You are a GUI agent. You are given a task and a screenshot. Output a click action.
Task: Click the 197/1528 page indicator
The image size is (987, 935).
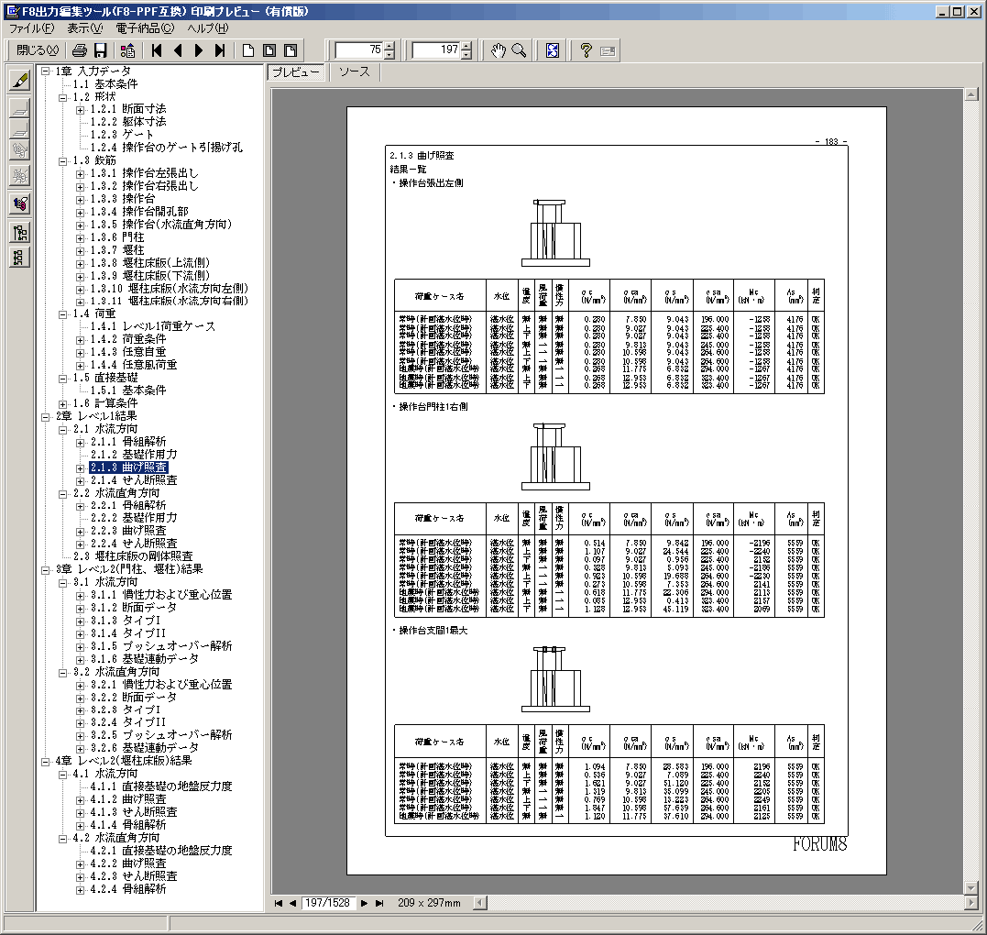click(327, 903)
